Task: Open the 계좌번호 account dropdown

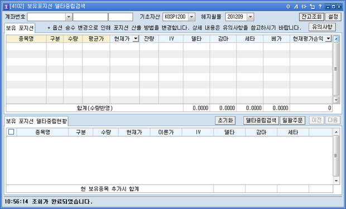Action: point(69,17)
